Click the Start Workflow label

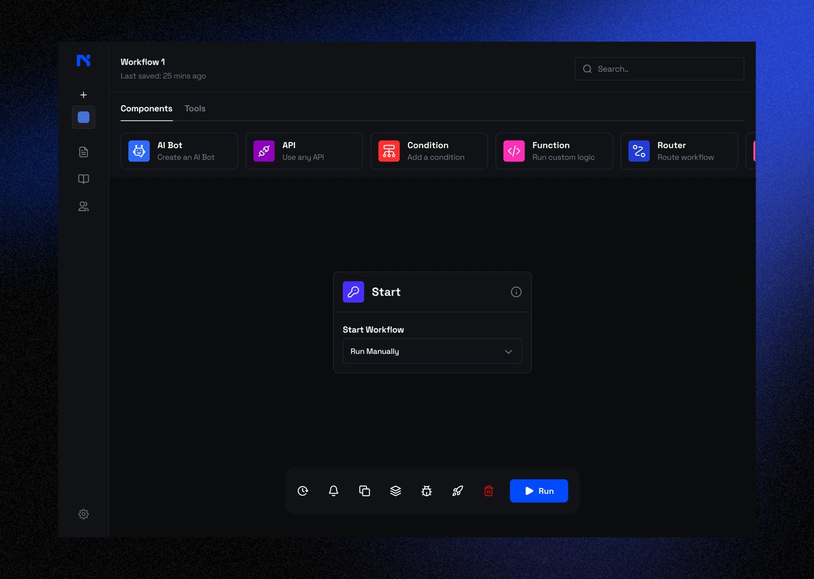pos(373,330)
